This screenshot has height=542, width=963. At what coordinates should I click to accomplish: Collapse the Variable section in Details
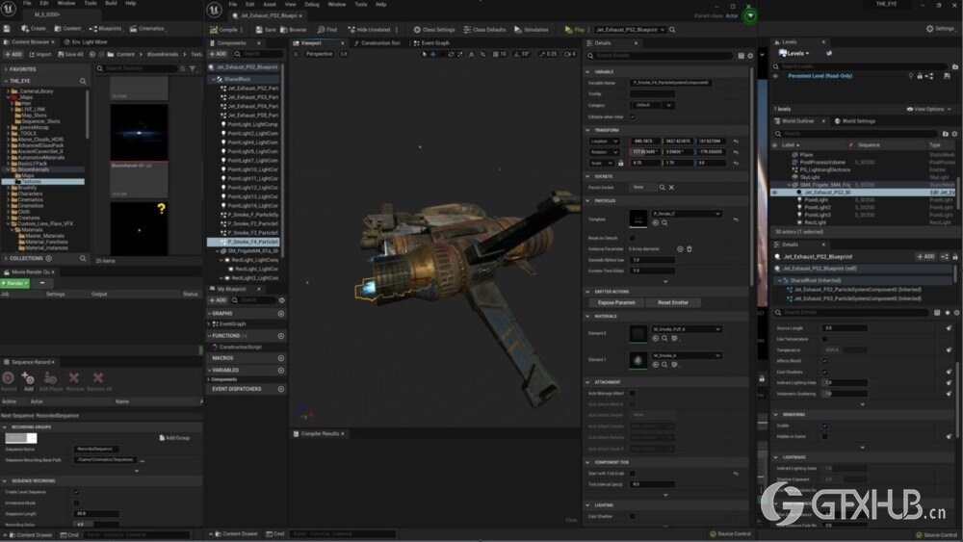(x=587, y=72)
